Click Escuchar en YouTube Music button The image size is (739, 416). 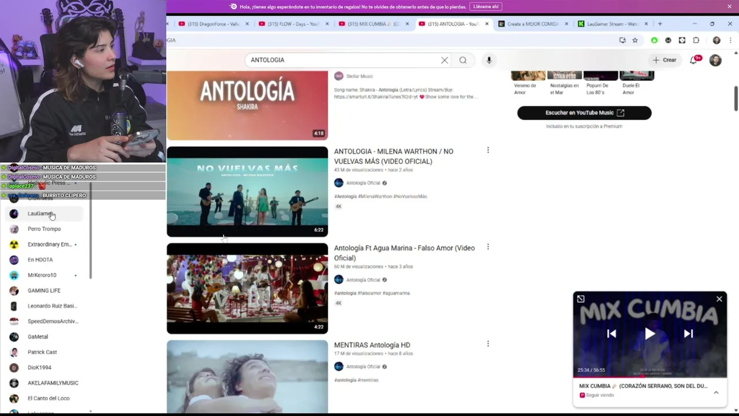(x=584, y=113)
